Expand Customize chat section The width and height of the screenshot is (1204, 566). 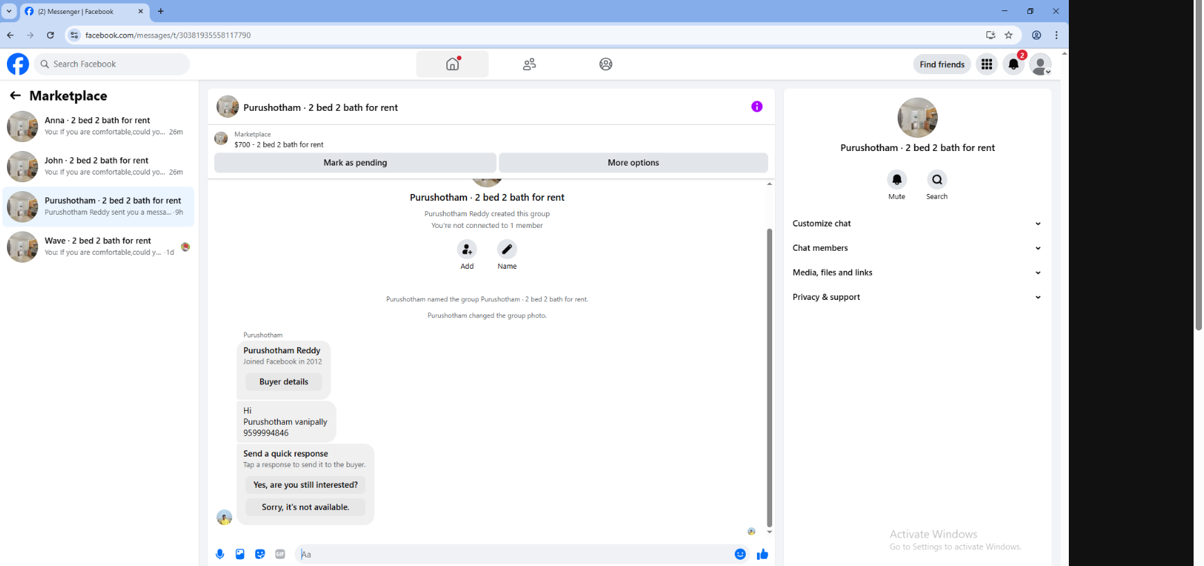click(917, 224)
